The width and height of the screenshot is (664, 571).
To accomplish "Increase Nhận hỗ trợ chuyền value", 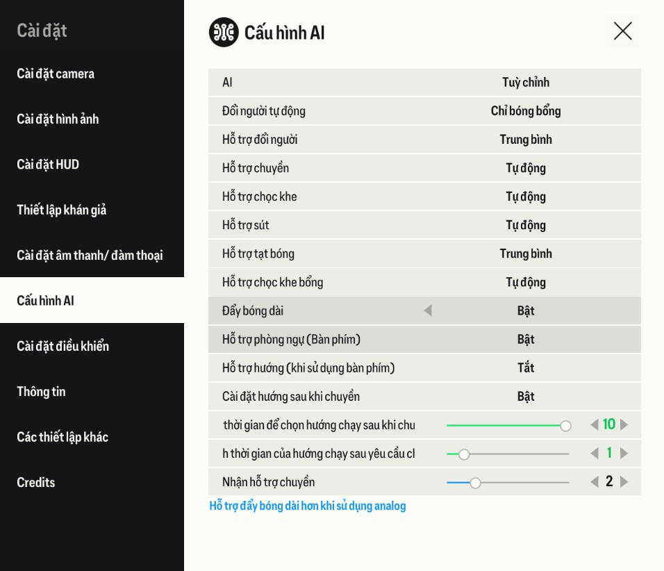I will (624, 481).
